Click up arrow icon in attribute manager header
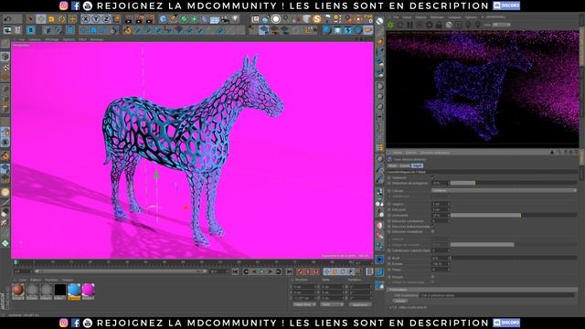 552,153
